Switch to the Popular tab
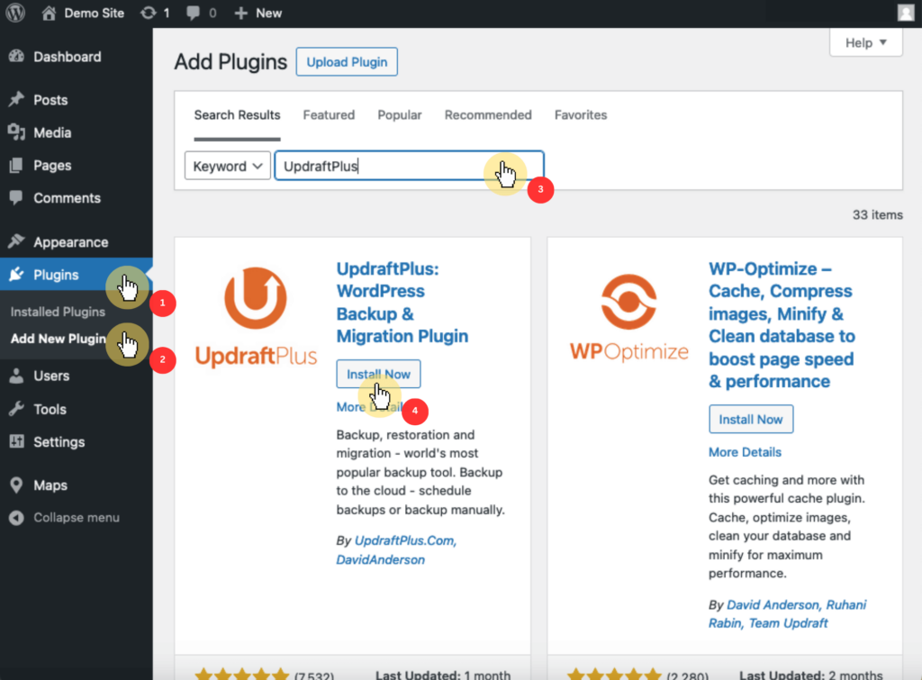Screen dimensions: 922x680 [399, 114]
